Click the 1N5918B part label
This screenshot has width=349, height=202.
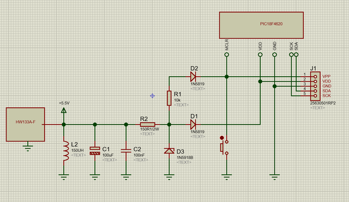tap(185, 157)
